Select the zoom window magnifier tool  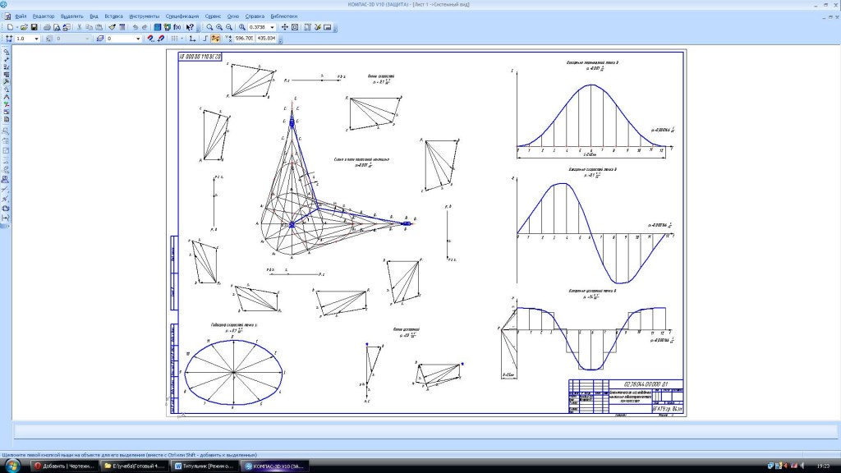click(x=209, y=27)
